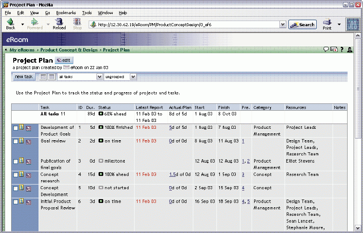Click the yellow icon on the Goal review row

pyautogui.click(x=21, y=141)
